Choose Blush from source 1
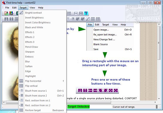The width and height of the screenshot is (163, 113). pos(43,91)
